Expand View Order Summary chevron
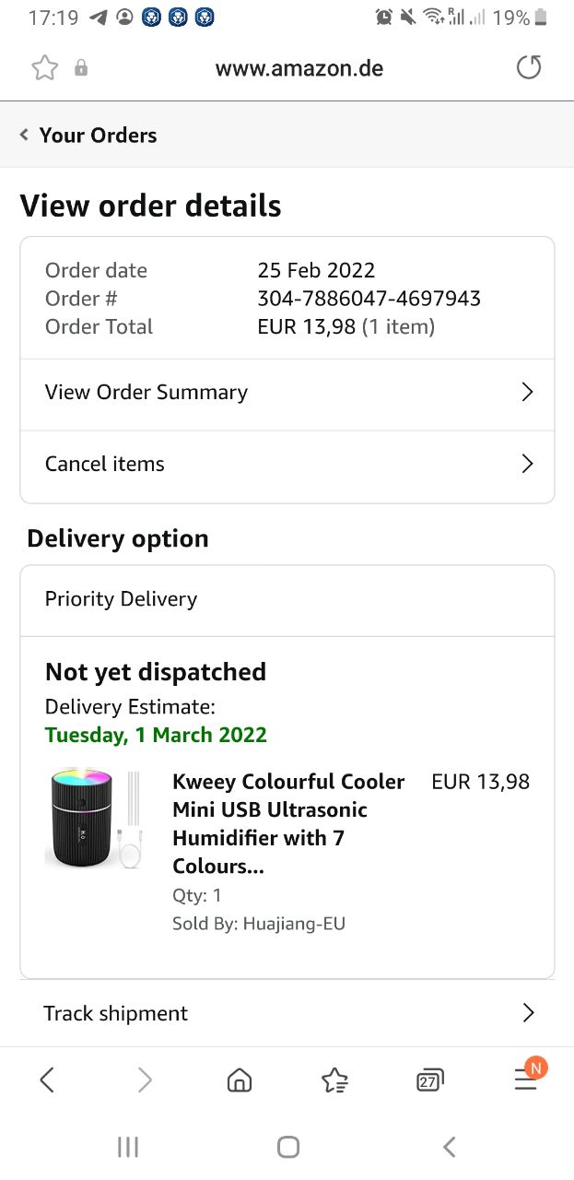574x1180 pixels. coord(527,392)
